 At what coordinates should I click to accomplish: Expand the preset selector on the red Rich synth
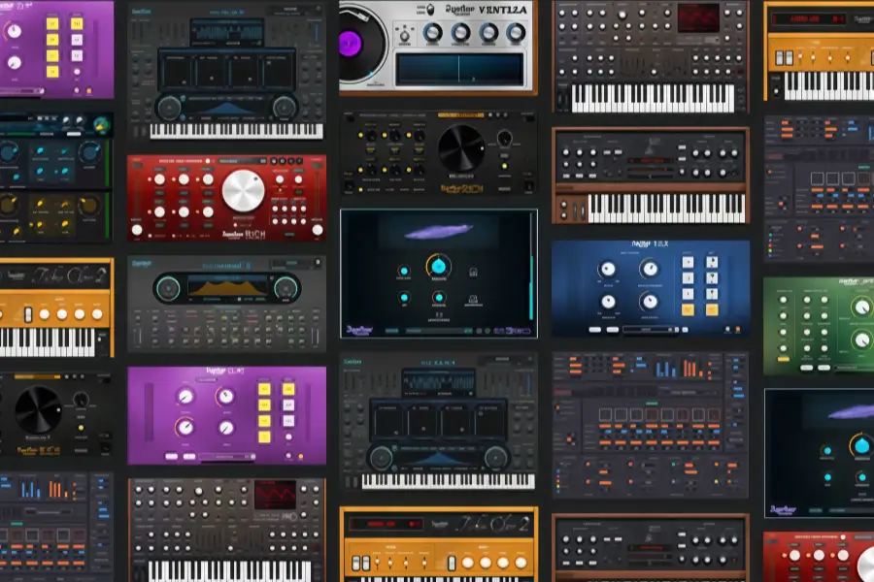click(241, 161)
